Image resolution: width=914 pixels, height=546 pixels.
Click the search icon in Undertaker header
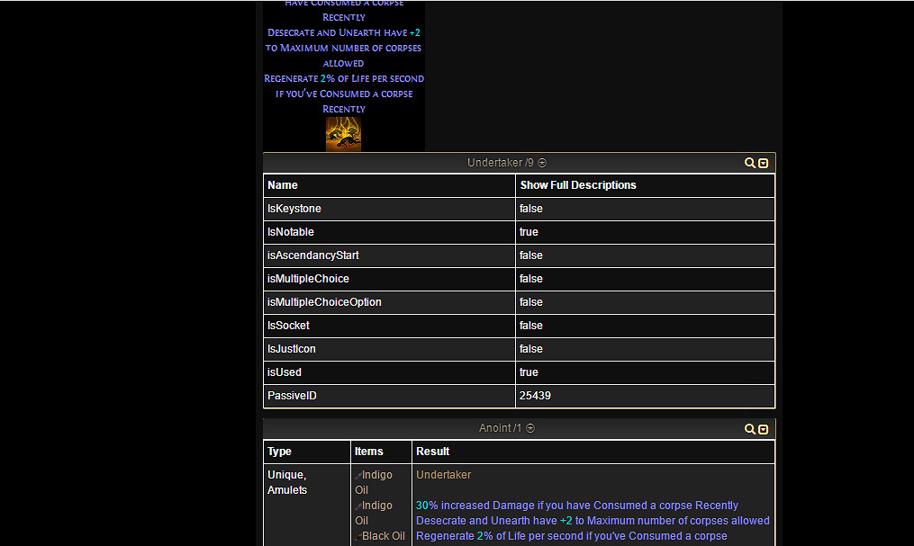point(749,163)
